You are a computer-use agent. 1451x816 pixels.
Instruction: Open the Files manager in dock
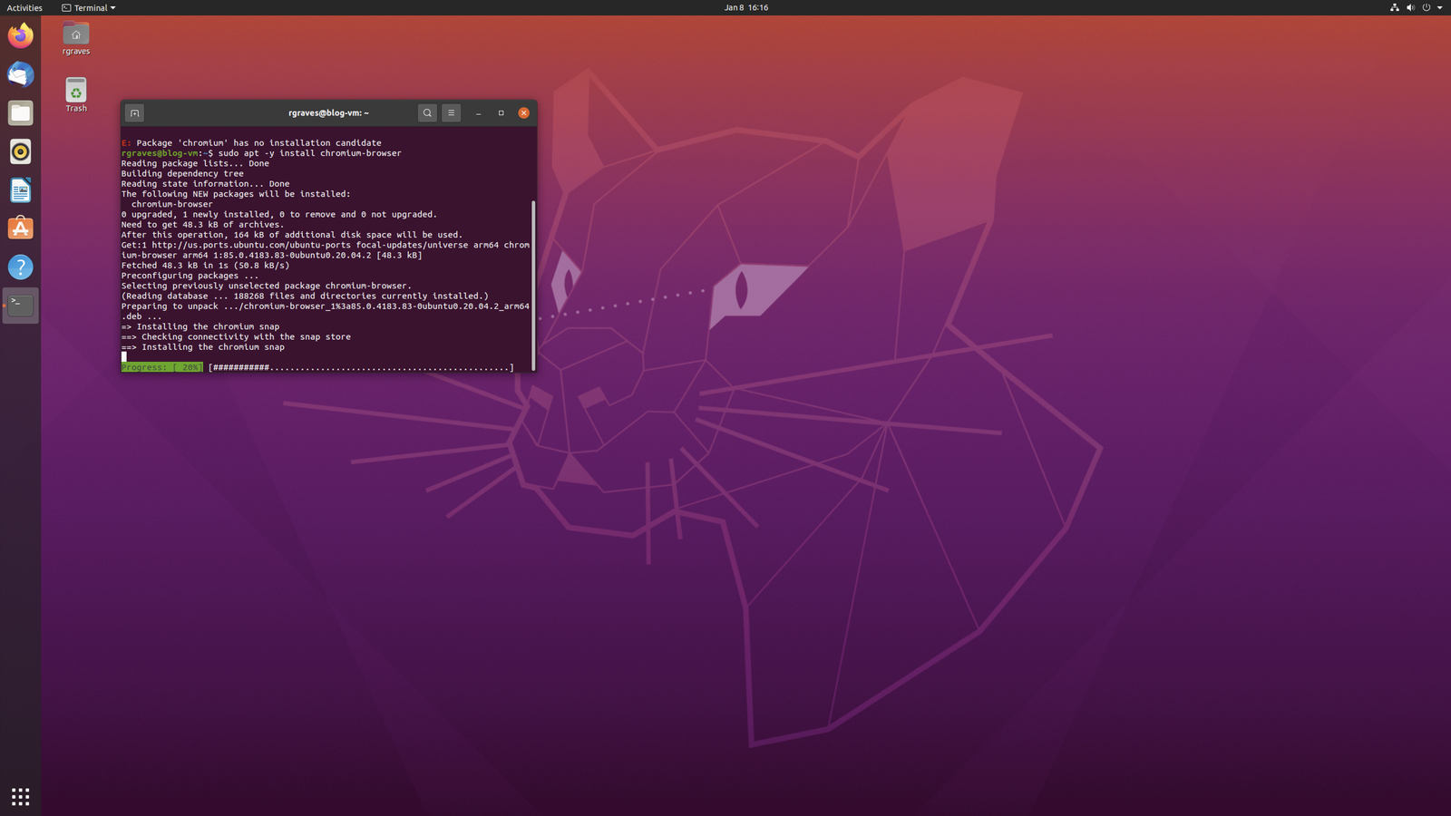click(20, 113)
